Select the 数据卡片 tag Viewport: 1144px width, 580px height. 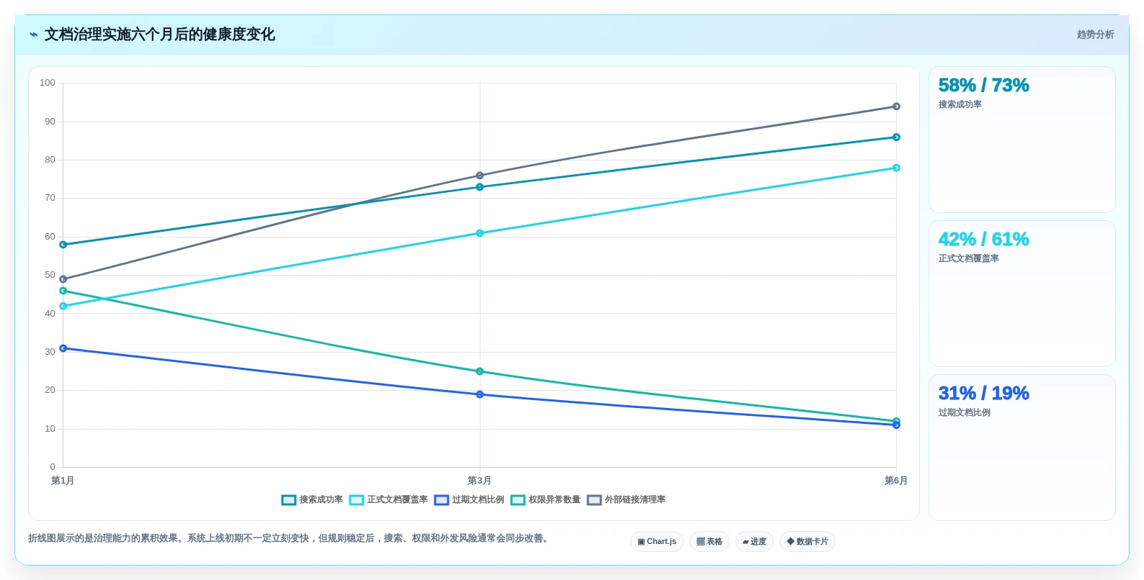808,542
